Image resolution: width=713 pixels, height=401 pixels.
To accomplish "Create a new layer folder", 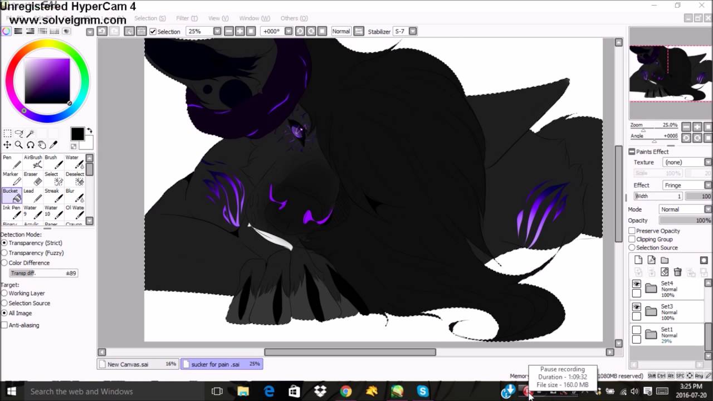I will click(665, 260).
